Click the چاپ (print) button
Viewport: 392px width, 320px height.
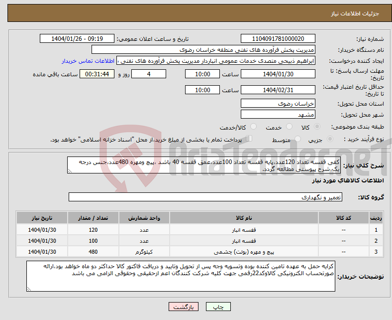pos(218,307)
